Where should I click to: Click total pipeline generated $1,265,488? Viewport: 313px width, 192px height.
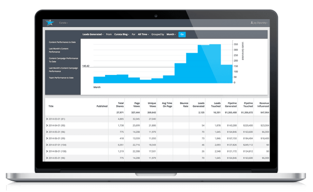(x=231, y=113)
